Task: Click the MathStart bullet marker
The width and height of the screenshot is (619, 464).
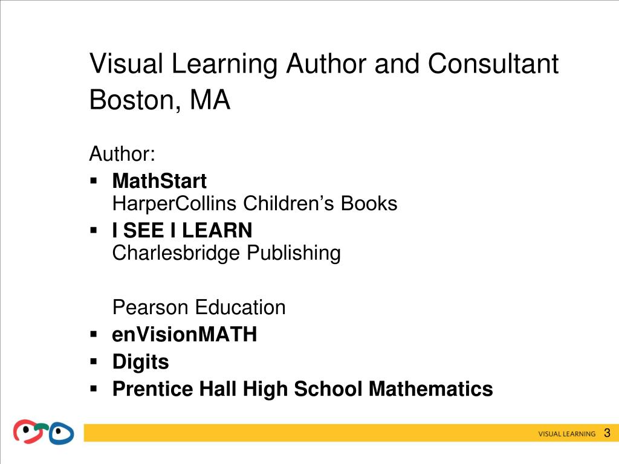Action: coord(94,181)
